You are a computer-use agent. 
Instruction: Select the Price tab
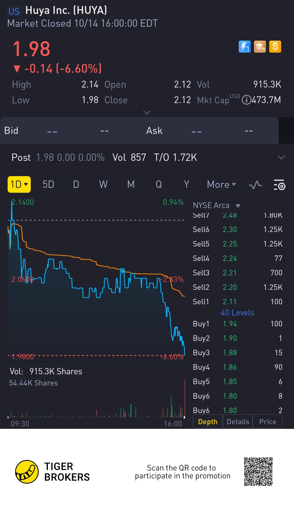pos(268,422)
